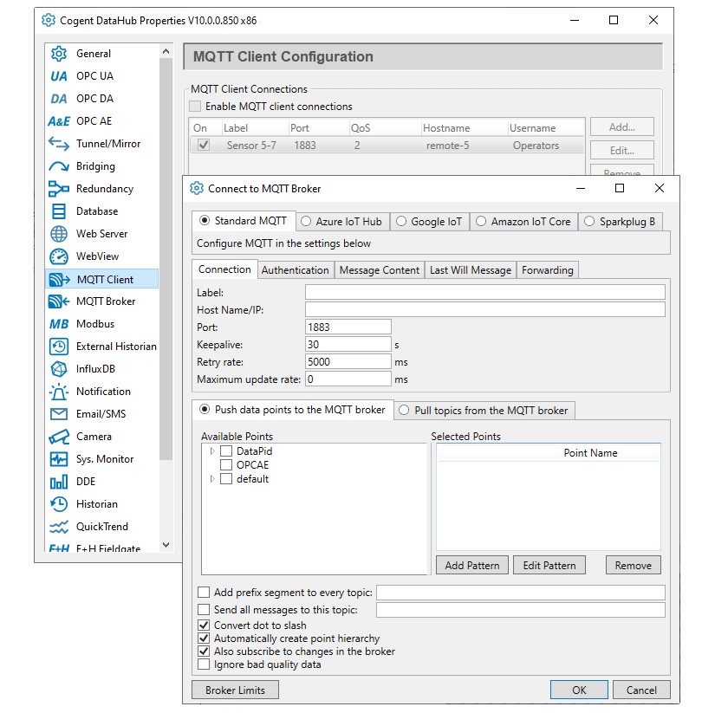Select the OPC DA sidebar icon

coord(59,99)
